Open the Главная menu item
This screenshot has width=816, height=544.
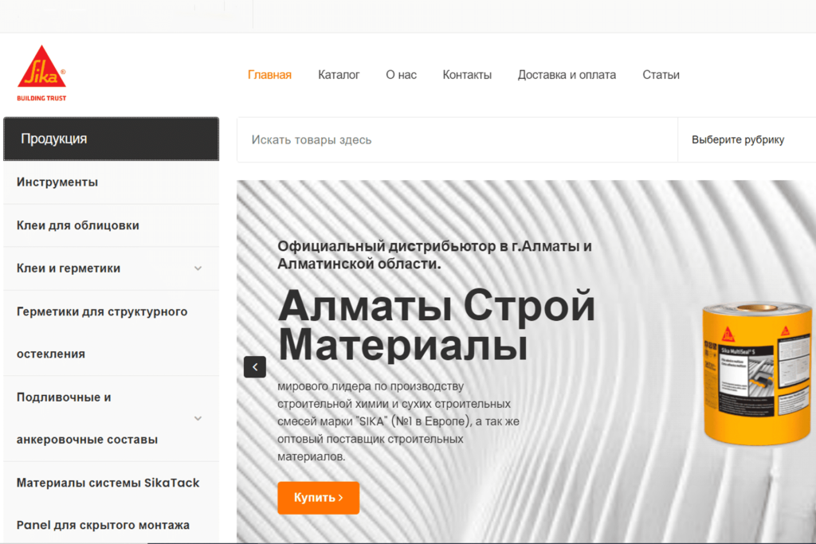269,75
